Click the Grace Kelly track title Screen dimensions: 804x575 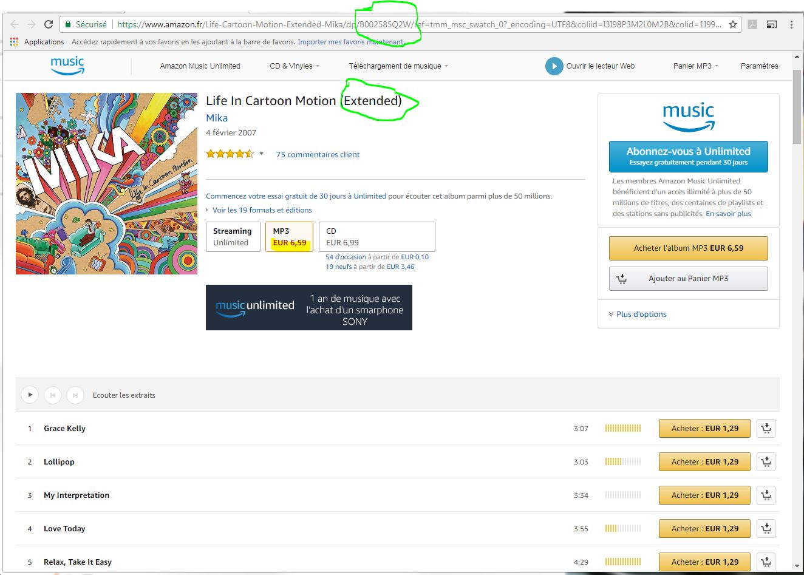pos(64,429)
